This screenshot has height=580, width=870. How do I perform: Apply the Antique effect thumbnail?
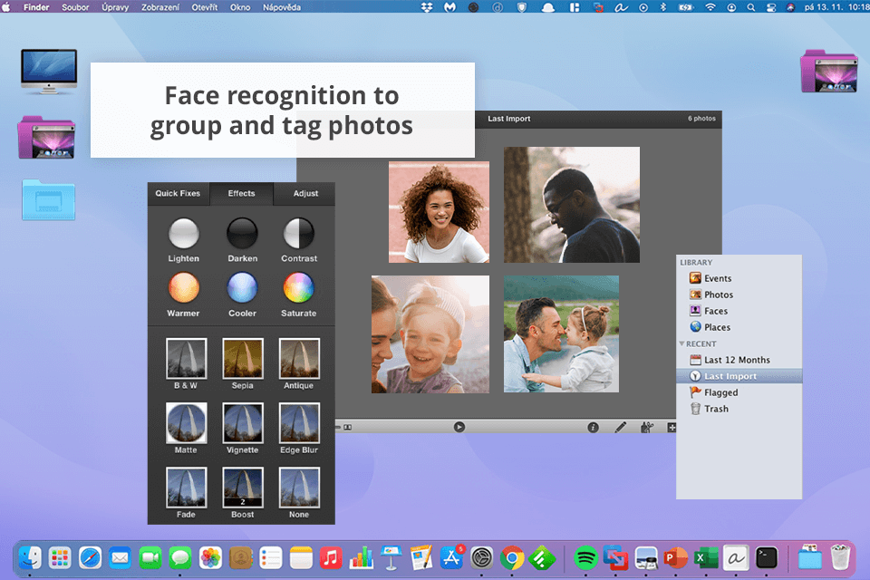[x=299, y=358]
